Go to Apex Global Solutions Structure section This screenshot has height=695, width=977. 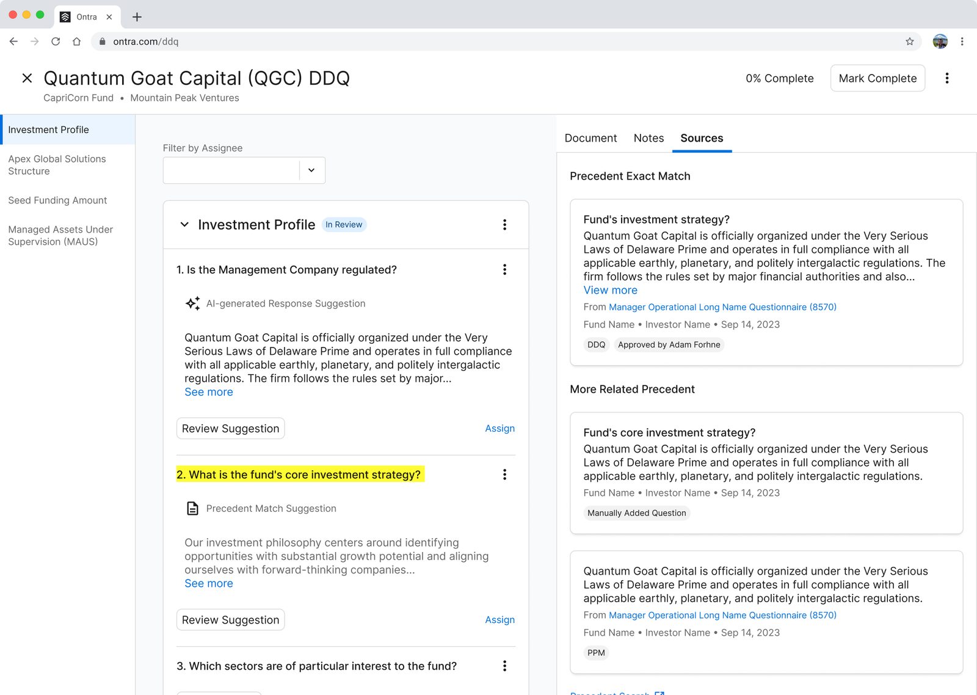click(x=68, y=165)
